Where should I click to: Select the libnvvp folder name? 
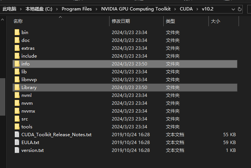point(29,80)
